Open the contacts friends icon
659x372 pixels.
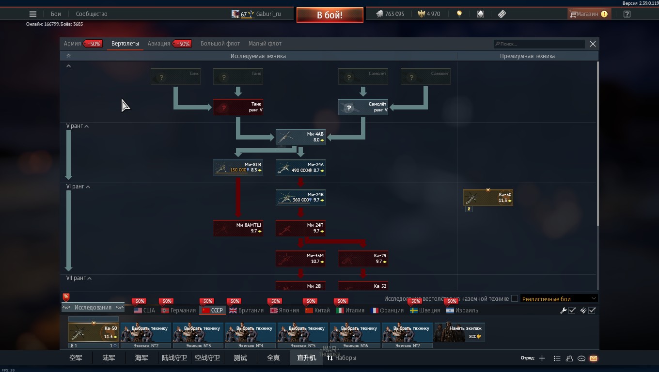click(x=569, y=358)
